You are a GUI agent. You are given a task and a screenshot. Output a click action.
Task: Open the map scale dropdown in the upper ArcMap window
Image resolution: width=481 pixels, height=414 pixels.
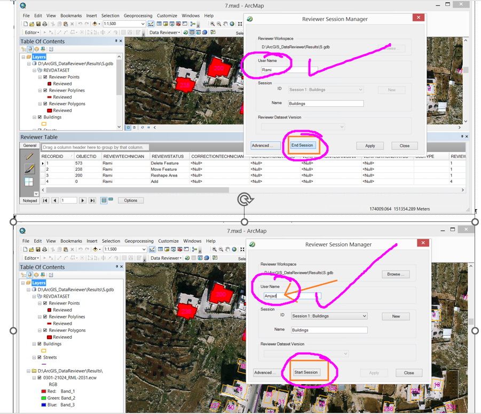click(143, 24)
